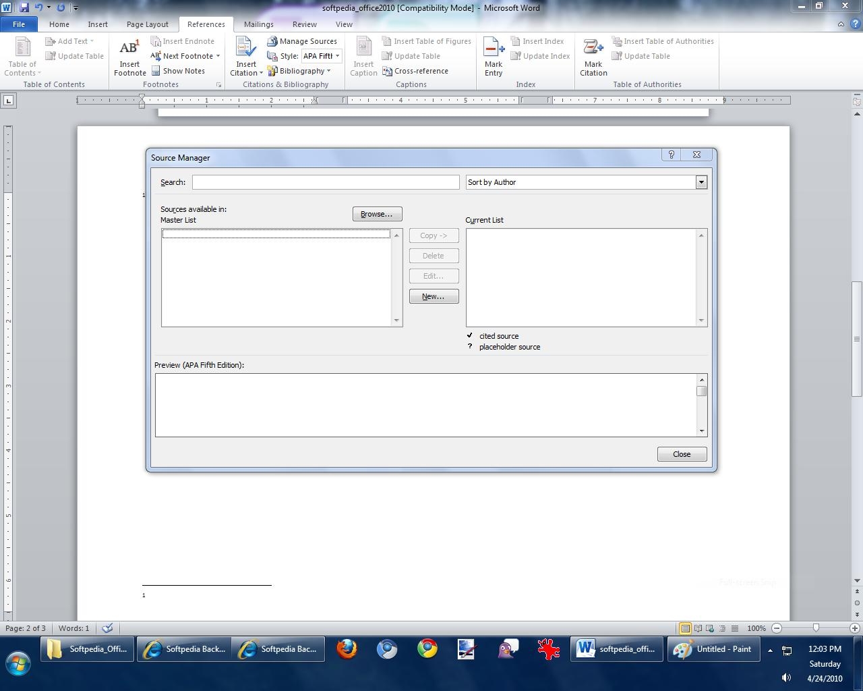The width and height of the screenshot is (863, 691).
Task: Click the Mark Entry icon
Action: [494, 49]
